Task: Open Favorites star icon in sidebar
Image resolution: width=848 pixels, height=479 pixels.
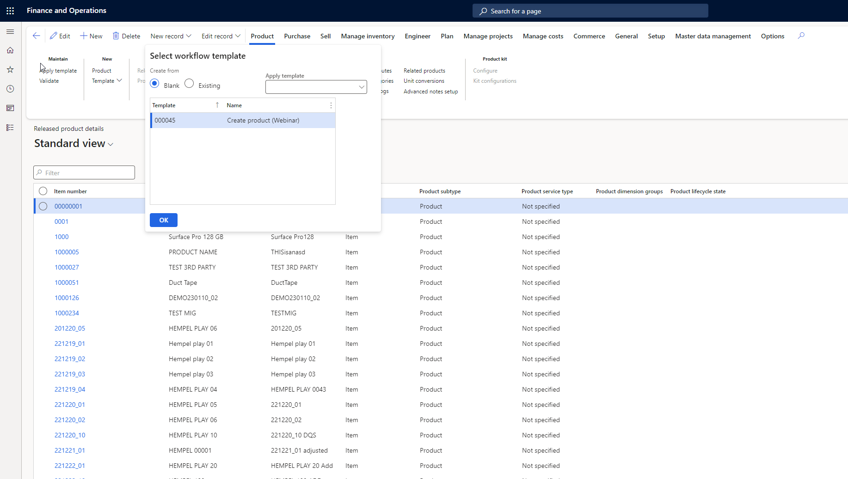Action: 10,69
